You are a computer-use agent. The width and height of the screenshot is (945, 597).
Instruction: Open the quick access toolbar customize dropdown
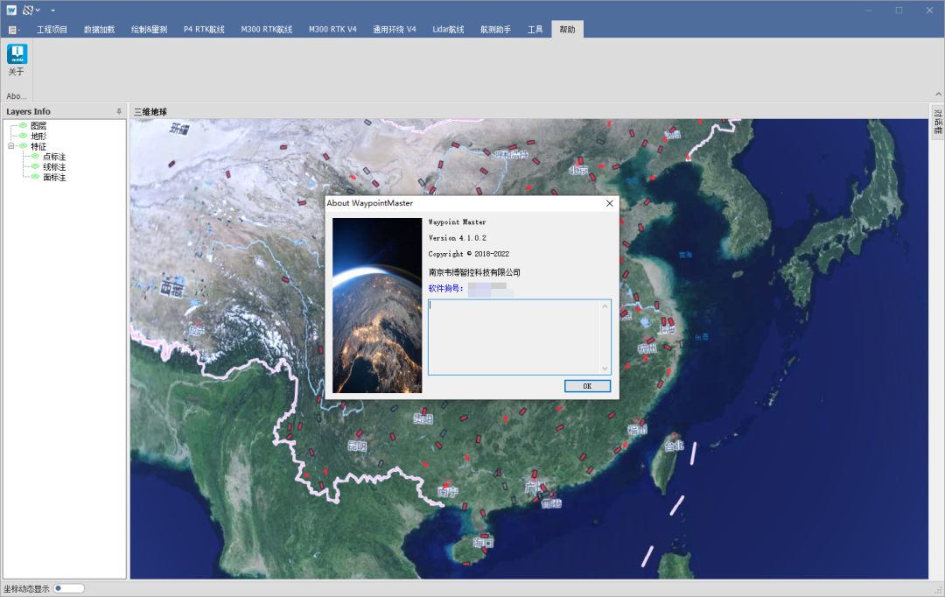[52, 11]
